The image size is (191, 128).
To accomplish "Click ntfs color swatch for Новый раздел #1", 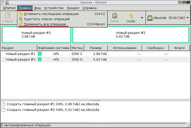I will click(40, 54).
